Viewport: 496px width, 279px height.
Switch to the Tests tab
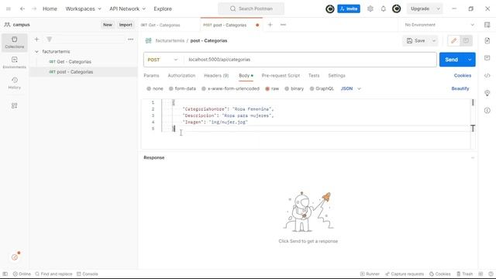[x=314, y=76]
